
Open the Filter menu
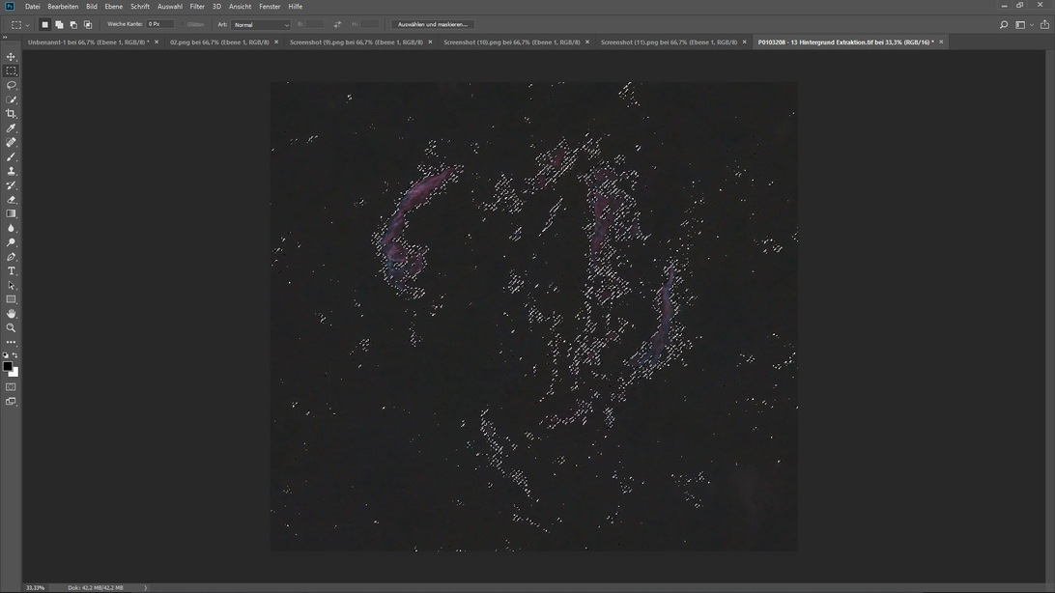(197, 7)
